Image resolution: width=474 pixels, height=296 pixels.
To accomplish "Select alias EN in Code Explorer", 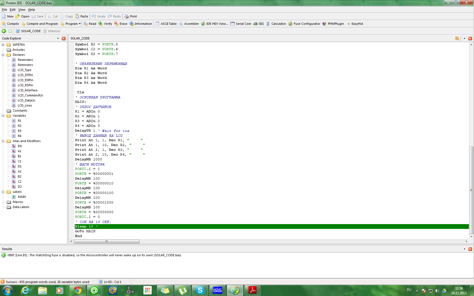I will coord(19,146).
